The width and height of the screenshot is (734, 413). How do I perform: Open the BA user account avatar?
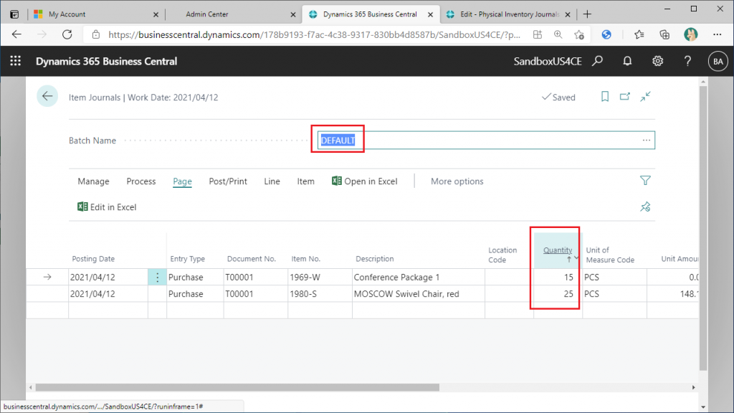tap(718, 62)
